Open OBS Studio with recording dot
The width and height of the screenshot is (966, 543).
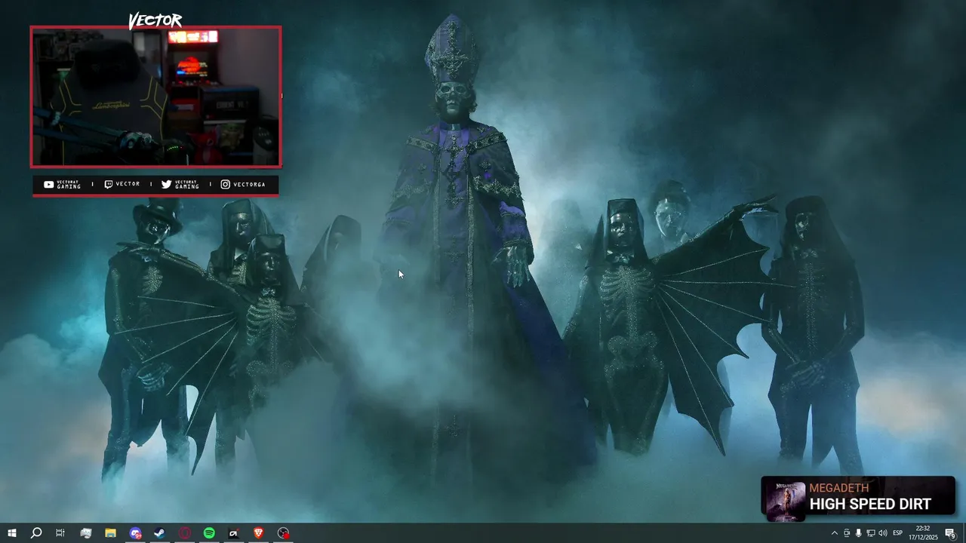click(x=283, y=533)
